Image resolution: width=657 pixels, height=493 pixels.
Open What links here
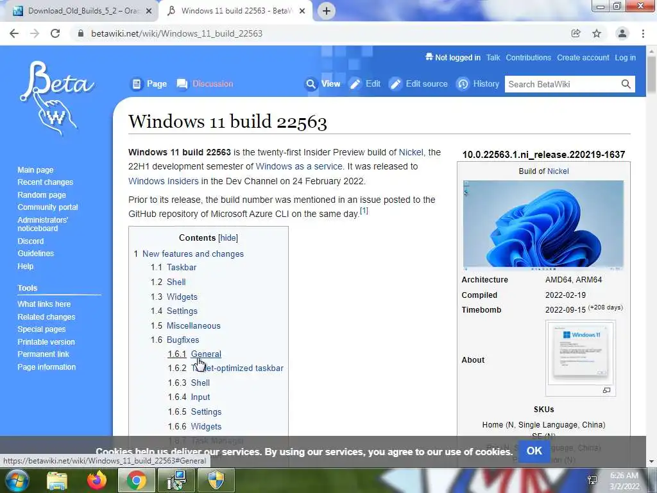coord(44,304)
